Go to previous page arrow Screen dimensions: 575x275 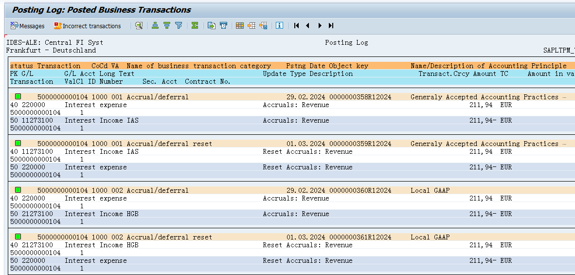pyautogui.click(x=308, y=26)
